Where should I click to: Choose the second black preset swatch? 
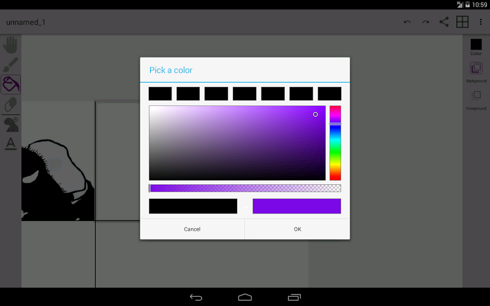coord(188,94)
